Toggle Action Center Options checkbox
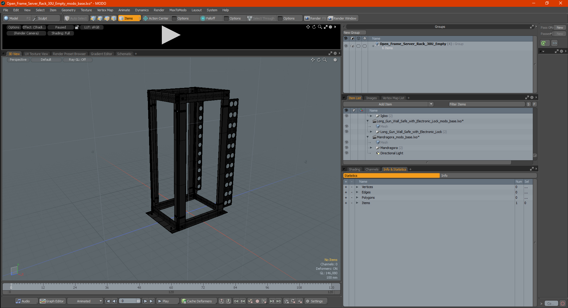The width and height of the screenshot is (568, 308). pos(175,18)
